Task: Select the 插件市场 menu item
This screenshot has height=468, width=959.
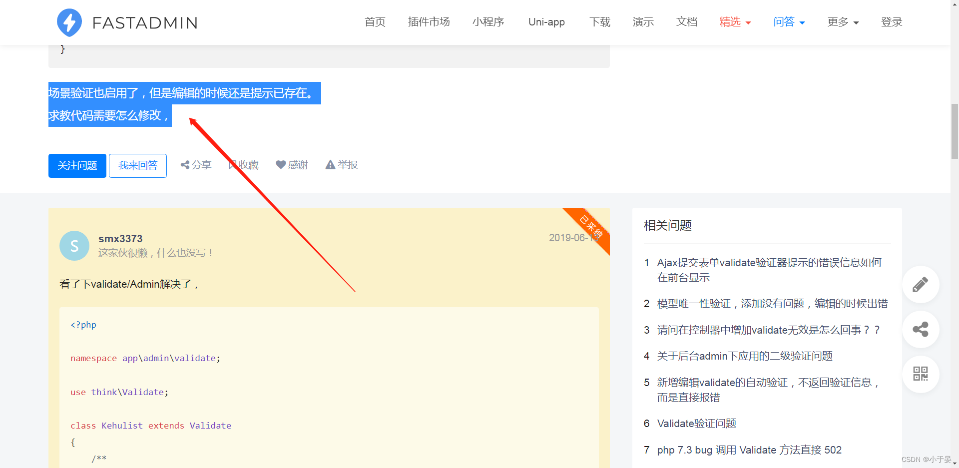Action: tap(429, 22)
